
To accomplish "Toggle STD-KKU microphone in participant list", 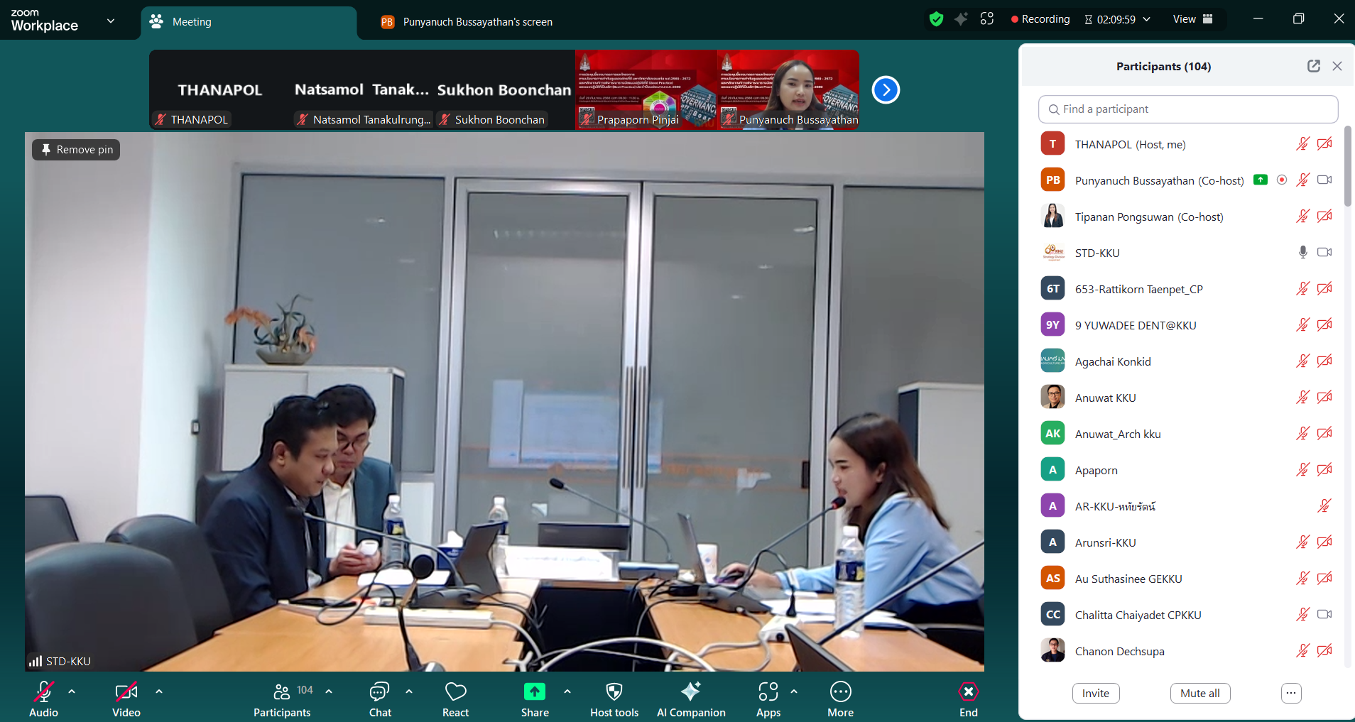I will point(1302,253).
